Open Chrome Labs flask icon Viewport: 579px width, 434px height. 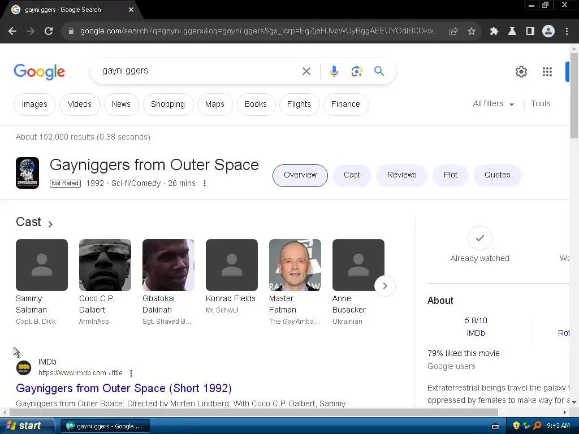click(512, 32)
